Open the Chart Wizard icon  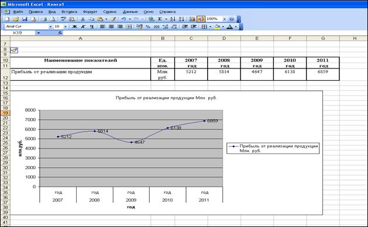click(192, 19)
